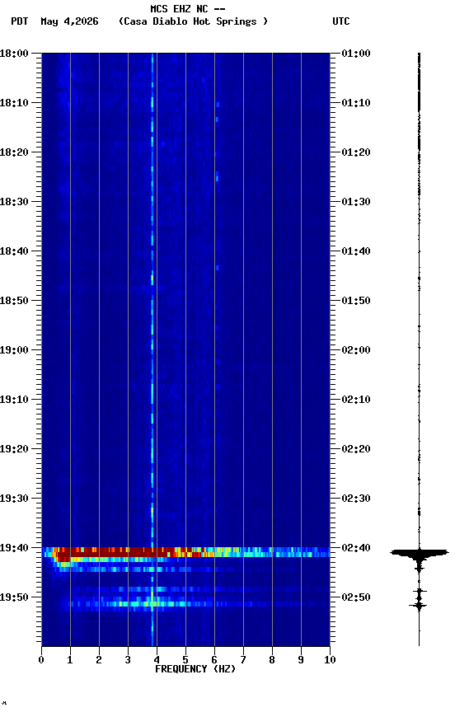This screenshot has height=712, width=455.
Task: Click the frequency axis label '2'
Action: click(99, 660)
